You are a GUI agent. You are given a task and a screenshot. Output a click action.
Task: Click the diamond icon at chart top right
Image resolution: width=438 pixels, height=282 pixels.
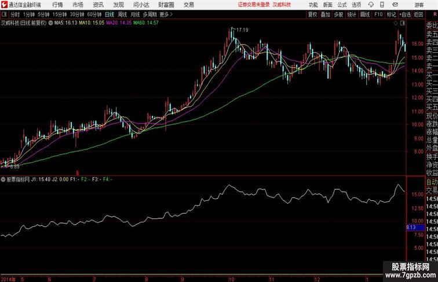(x=396, y=23)
